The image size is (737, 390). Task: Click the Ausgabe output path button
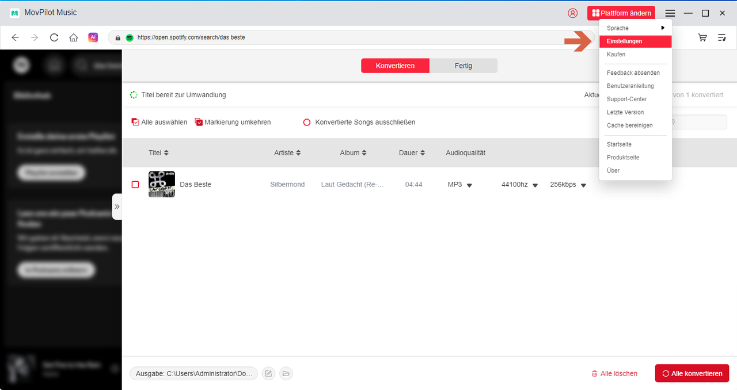click(x=194, y=373)
